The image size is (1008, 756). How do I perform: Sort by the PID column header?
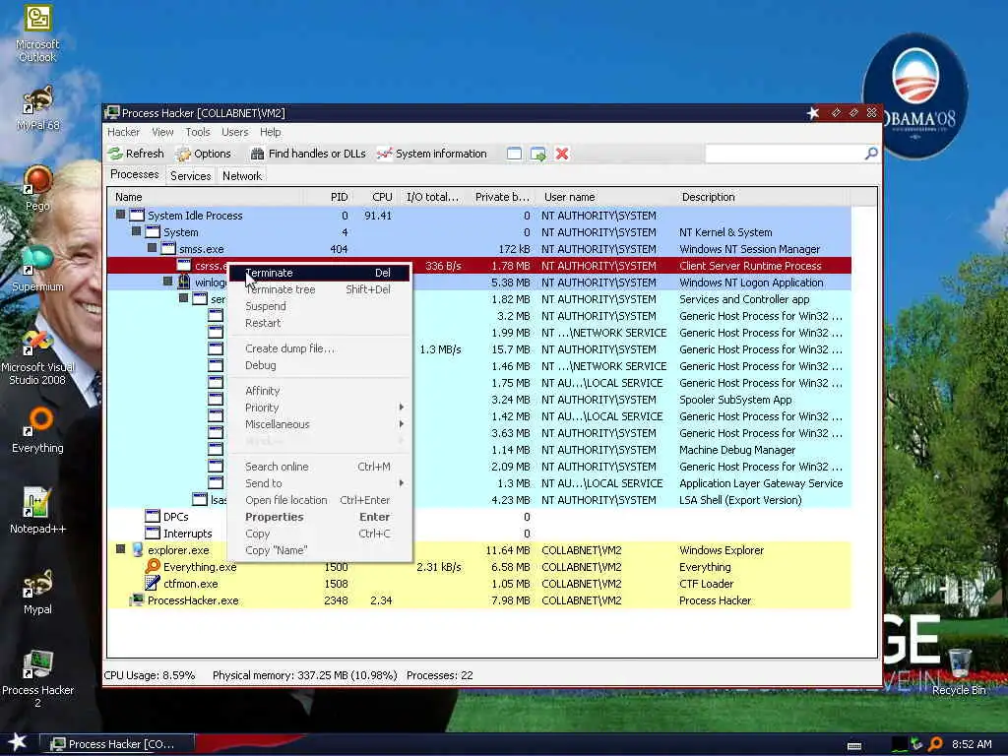329,197
